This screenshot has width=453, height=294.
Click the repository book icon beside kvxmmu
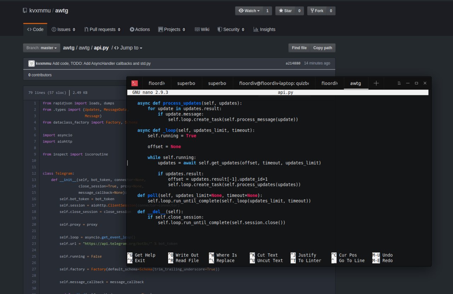[x=25, y=11]
